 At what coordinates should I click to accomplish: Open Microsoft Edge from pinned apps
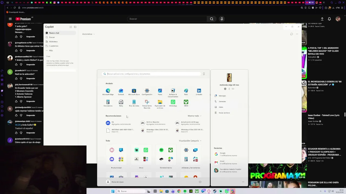(x=108, y=92)
